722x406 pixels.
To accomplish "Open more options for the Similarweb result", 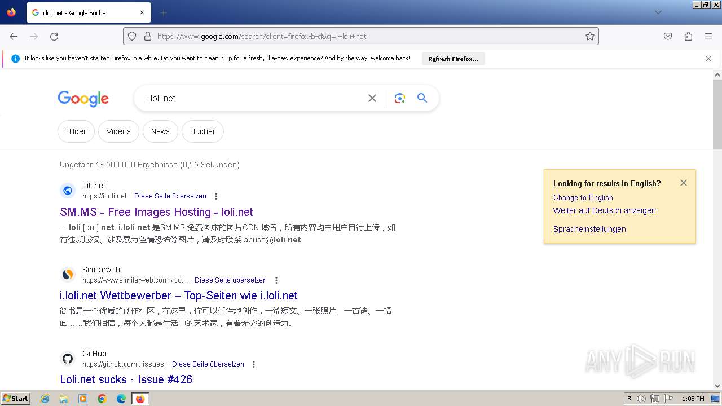I will point(276,280).
